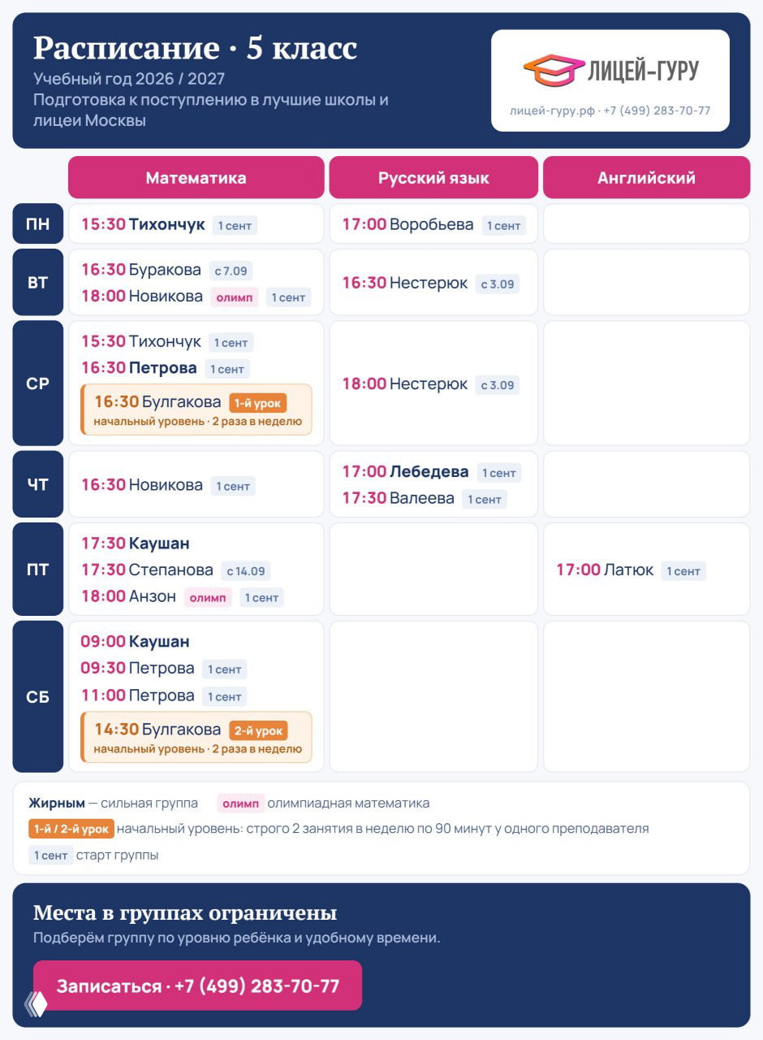Open the лицей-гуру.рф website link
The height and width of the screenshot is (1040, 763).
(x=552, y=110)
